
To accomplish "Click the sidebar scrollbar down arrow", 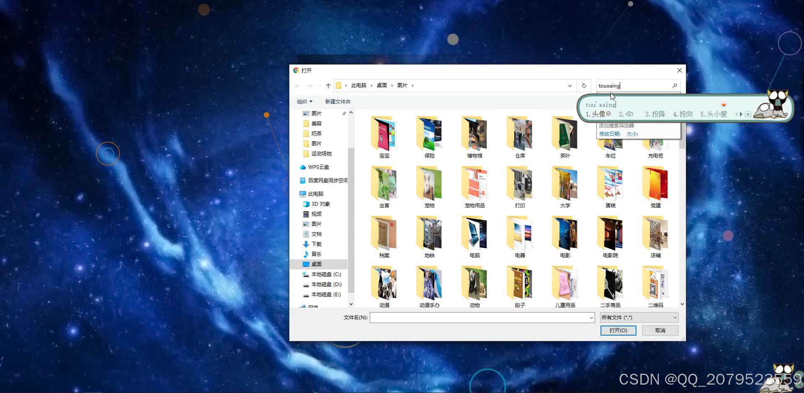I will (351, 304).
